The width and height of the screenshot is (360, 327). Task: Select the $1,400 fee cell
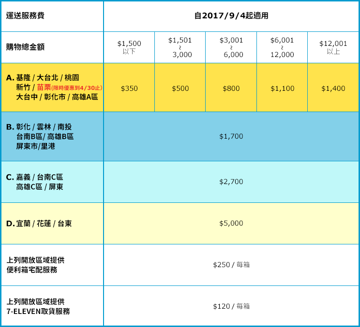click(x=333, y=88)
